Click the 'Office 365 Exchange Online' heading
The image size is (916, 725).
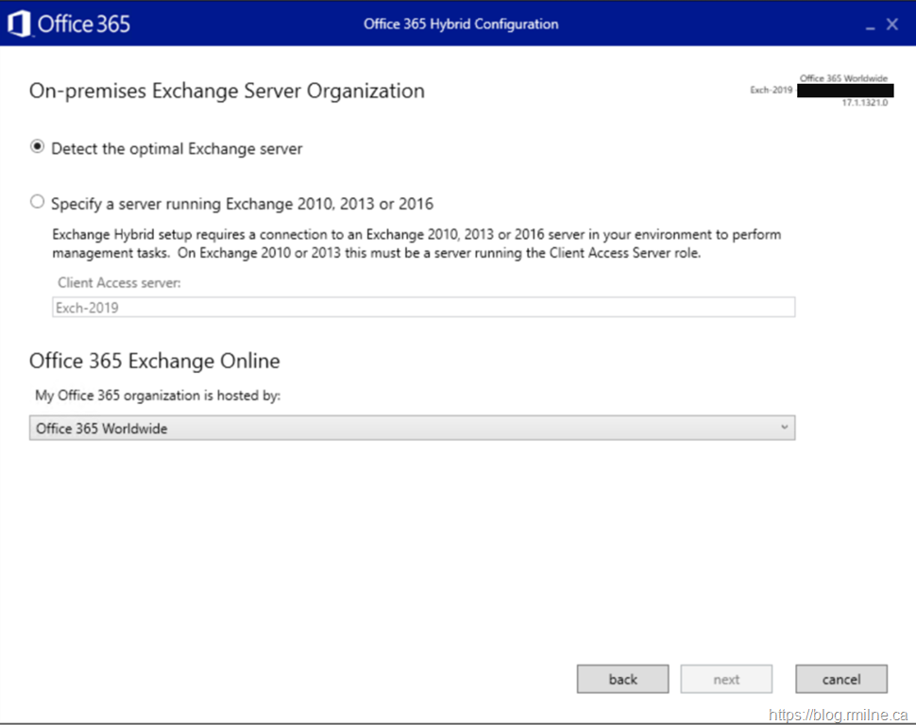pyautogui.click(x=154, y=361)
